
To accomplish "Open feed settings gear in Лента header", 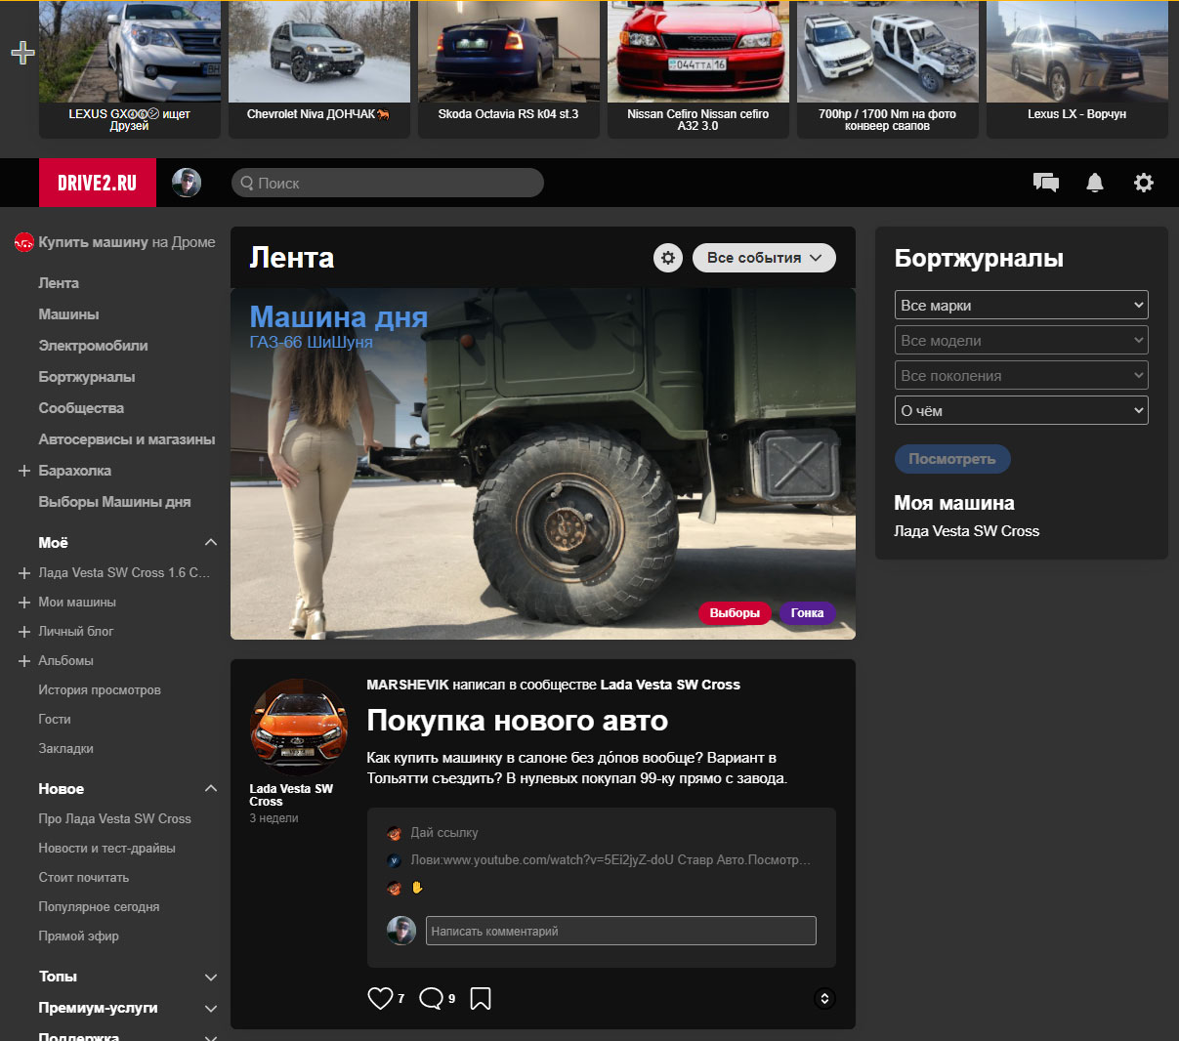I will 667,258.
